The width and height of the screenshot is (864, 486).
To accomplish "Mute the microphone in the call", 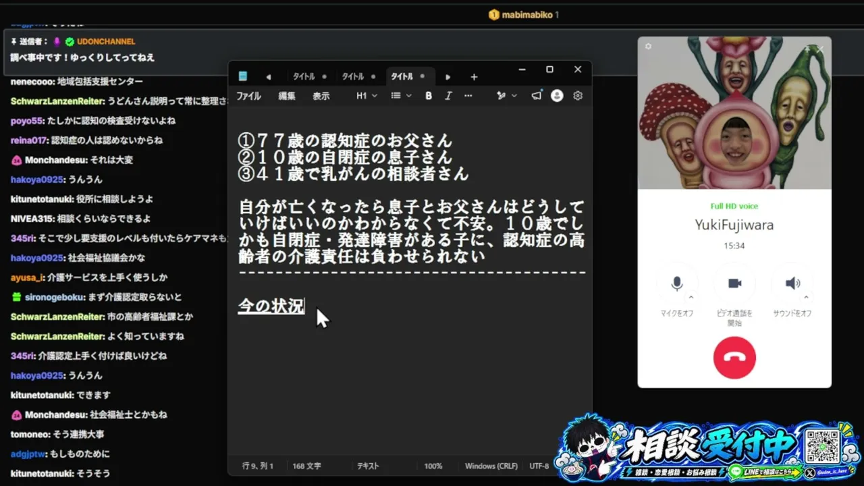I will [x=677, y=283].
